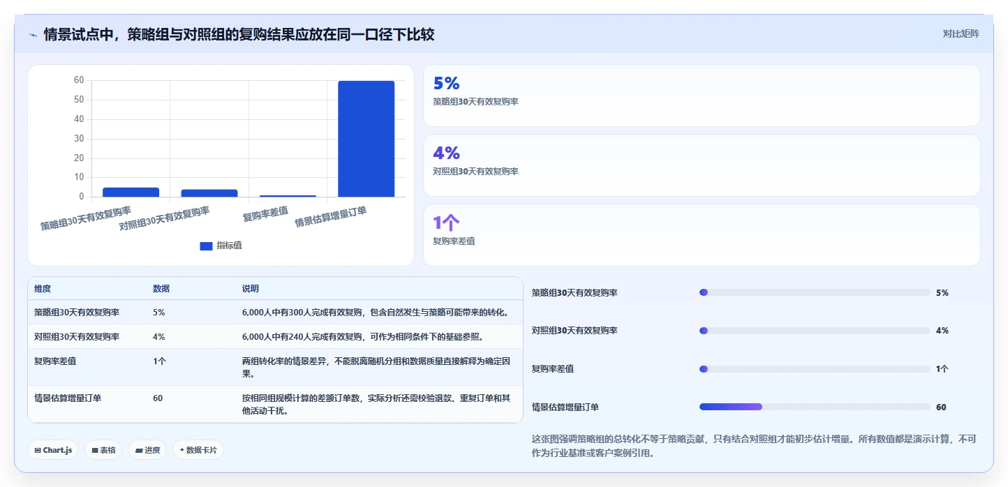Click the 对比组30天有效复购率 bar in the chart

coord(209,193)
